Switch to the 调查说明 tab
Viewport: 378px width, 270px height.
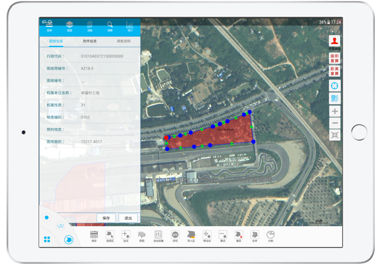tap(123, 41)
